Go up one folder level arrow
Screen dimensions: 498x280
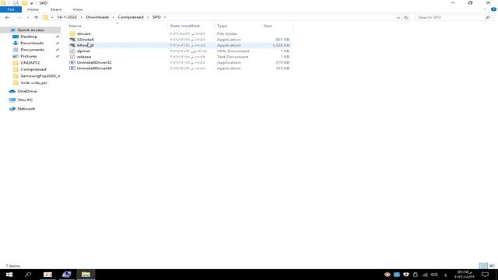coord(36,17)
